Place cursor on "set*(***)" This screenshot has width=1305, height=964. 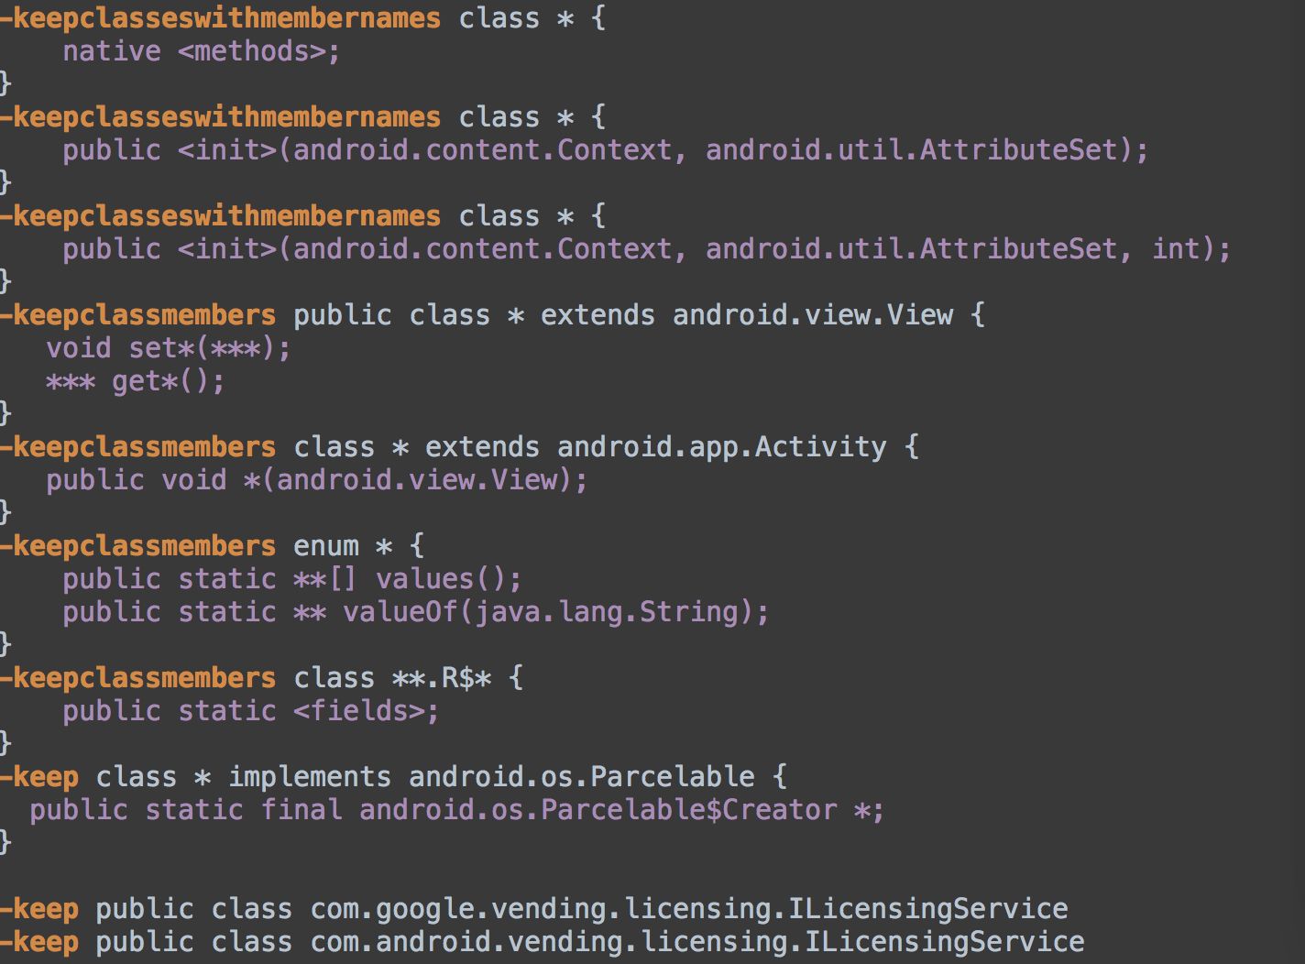coord(202,348)
